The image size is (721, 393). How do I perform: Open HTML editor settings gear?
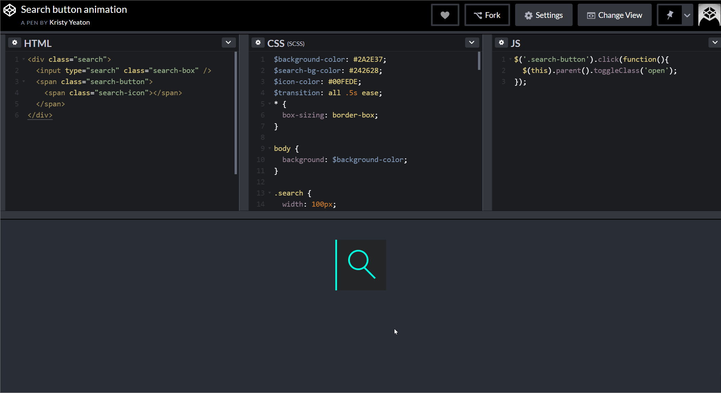15,43
